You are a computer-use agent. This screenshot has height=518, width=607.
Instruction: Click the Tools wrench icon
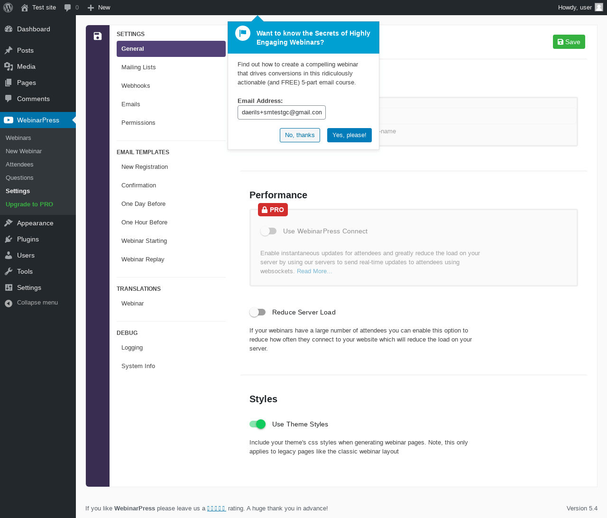(x=9, y=271)
